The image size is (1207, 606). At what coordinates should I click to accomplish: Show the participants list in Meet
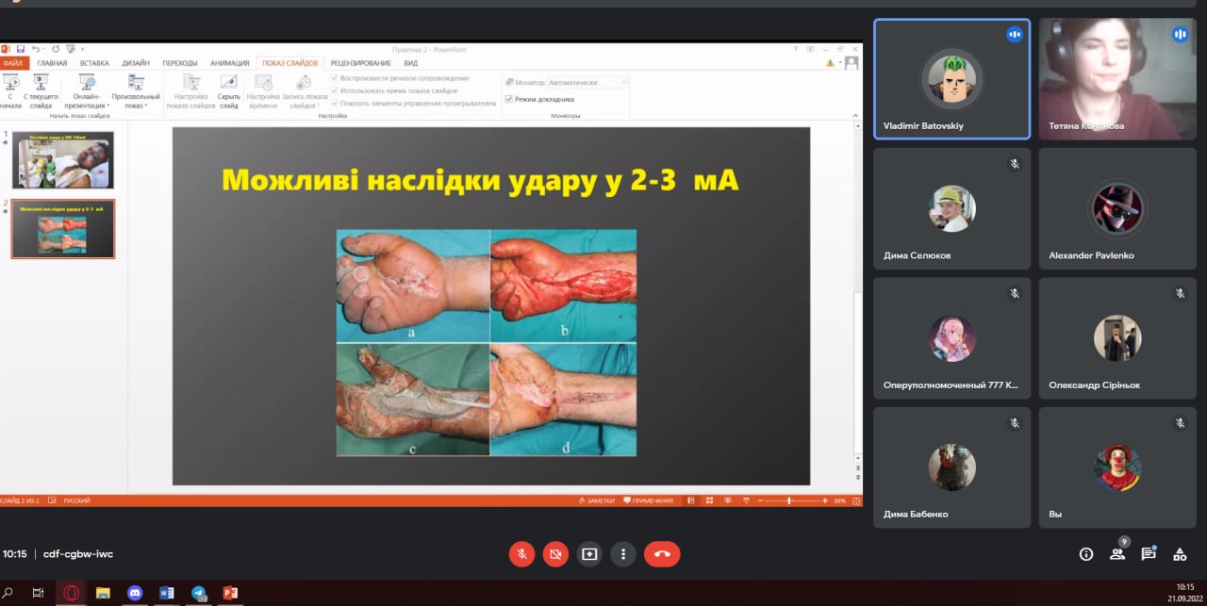coord(1117,554)
